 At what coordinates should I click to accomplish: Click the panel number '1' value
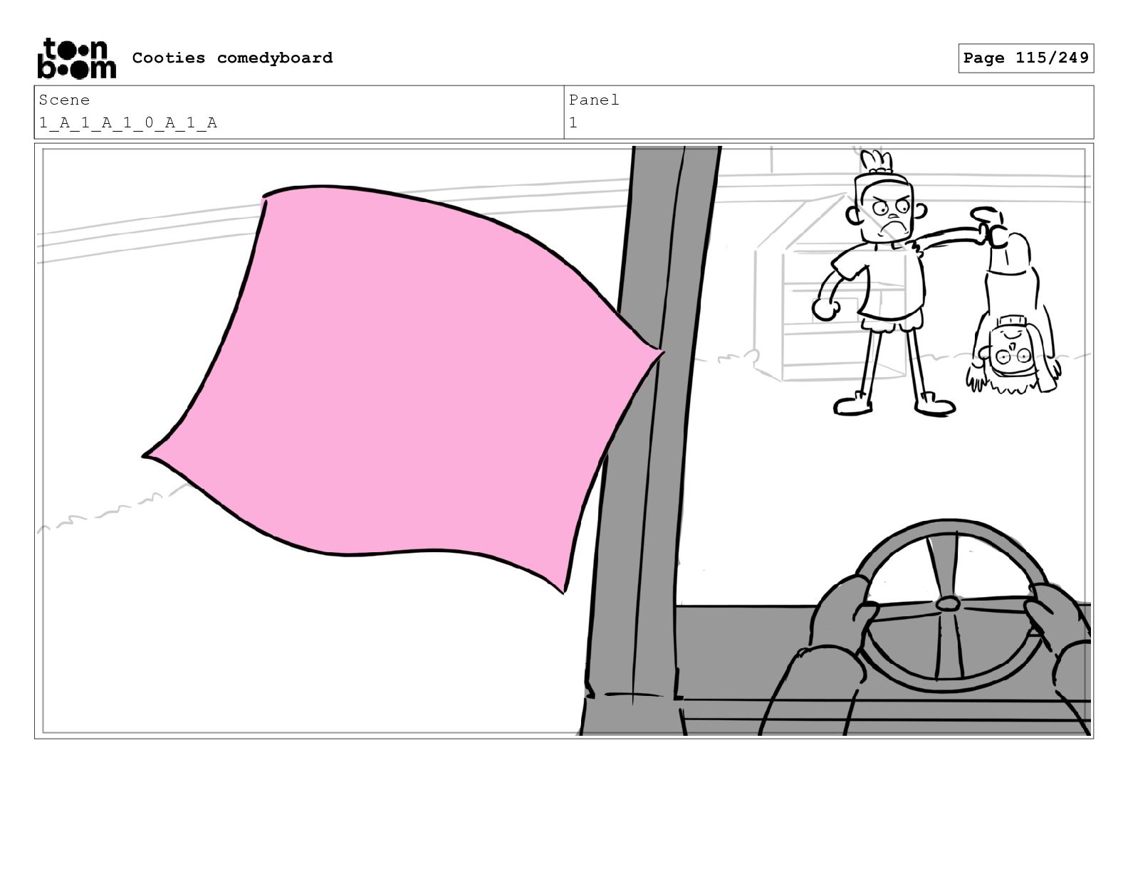[573, 123]
